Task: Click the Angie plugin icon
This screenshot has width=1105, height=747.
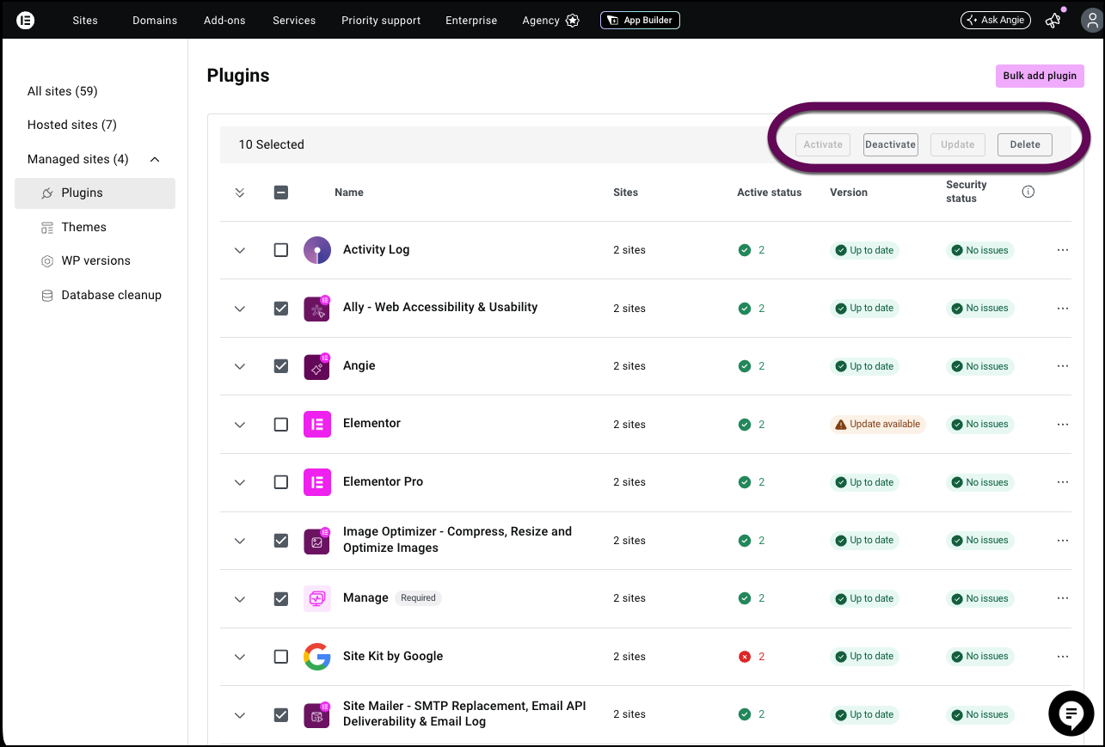Action: [317, 366]
